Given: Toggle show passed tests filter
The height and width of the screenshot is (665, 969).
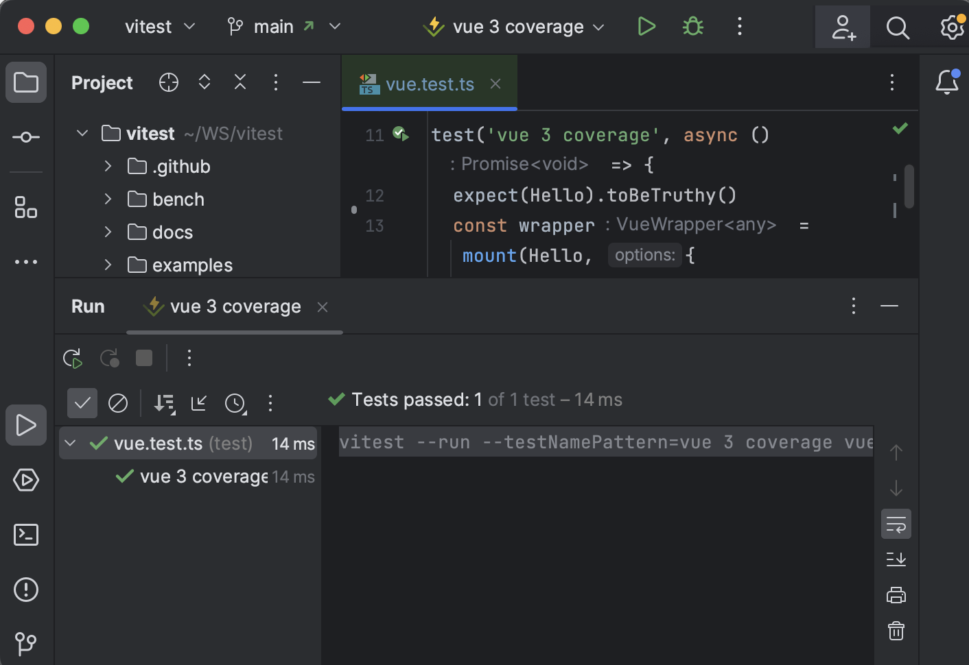Looking at the screenshot, I should (x=82, y=403).
